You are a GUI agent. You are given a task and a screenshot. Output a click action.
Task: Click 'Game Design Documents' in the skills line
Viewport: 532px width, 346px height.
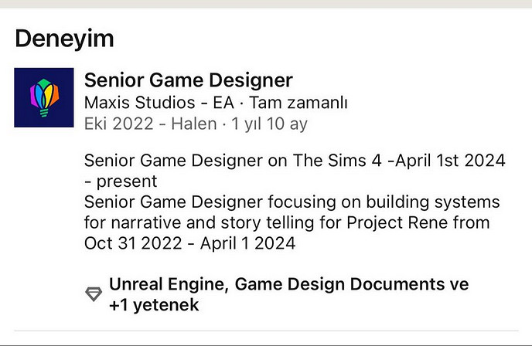click(x=332, y=284)
